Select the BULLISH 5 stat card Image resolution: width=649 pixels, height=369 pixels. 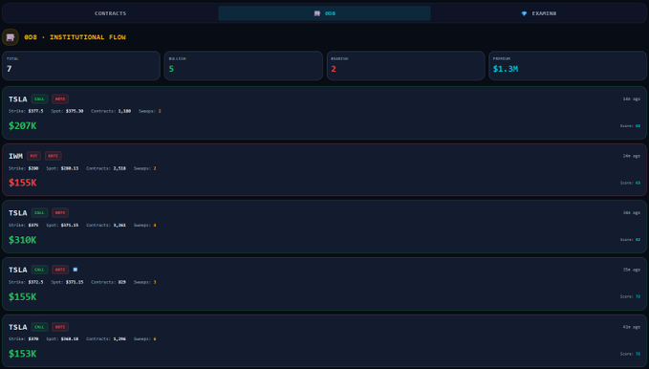(244, 65)
